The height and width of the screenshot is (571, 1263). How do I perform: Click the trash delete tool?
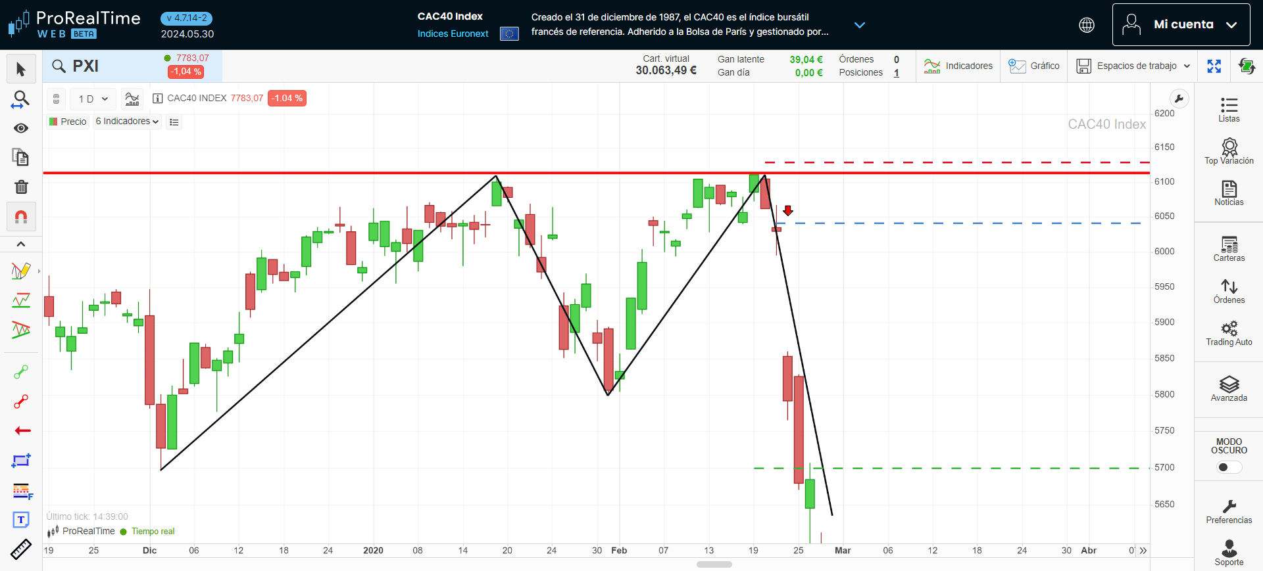[x=21, y=187]
